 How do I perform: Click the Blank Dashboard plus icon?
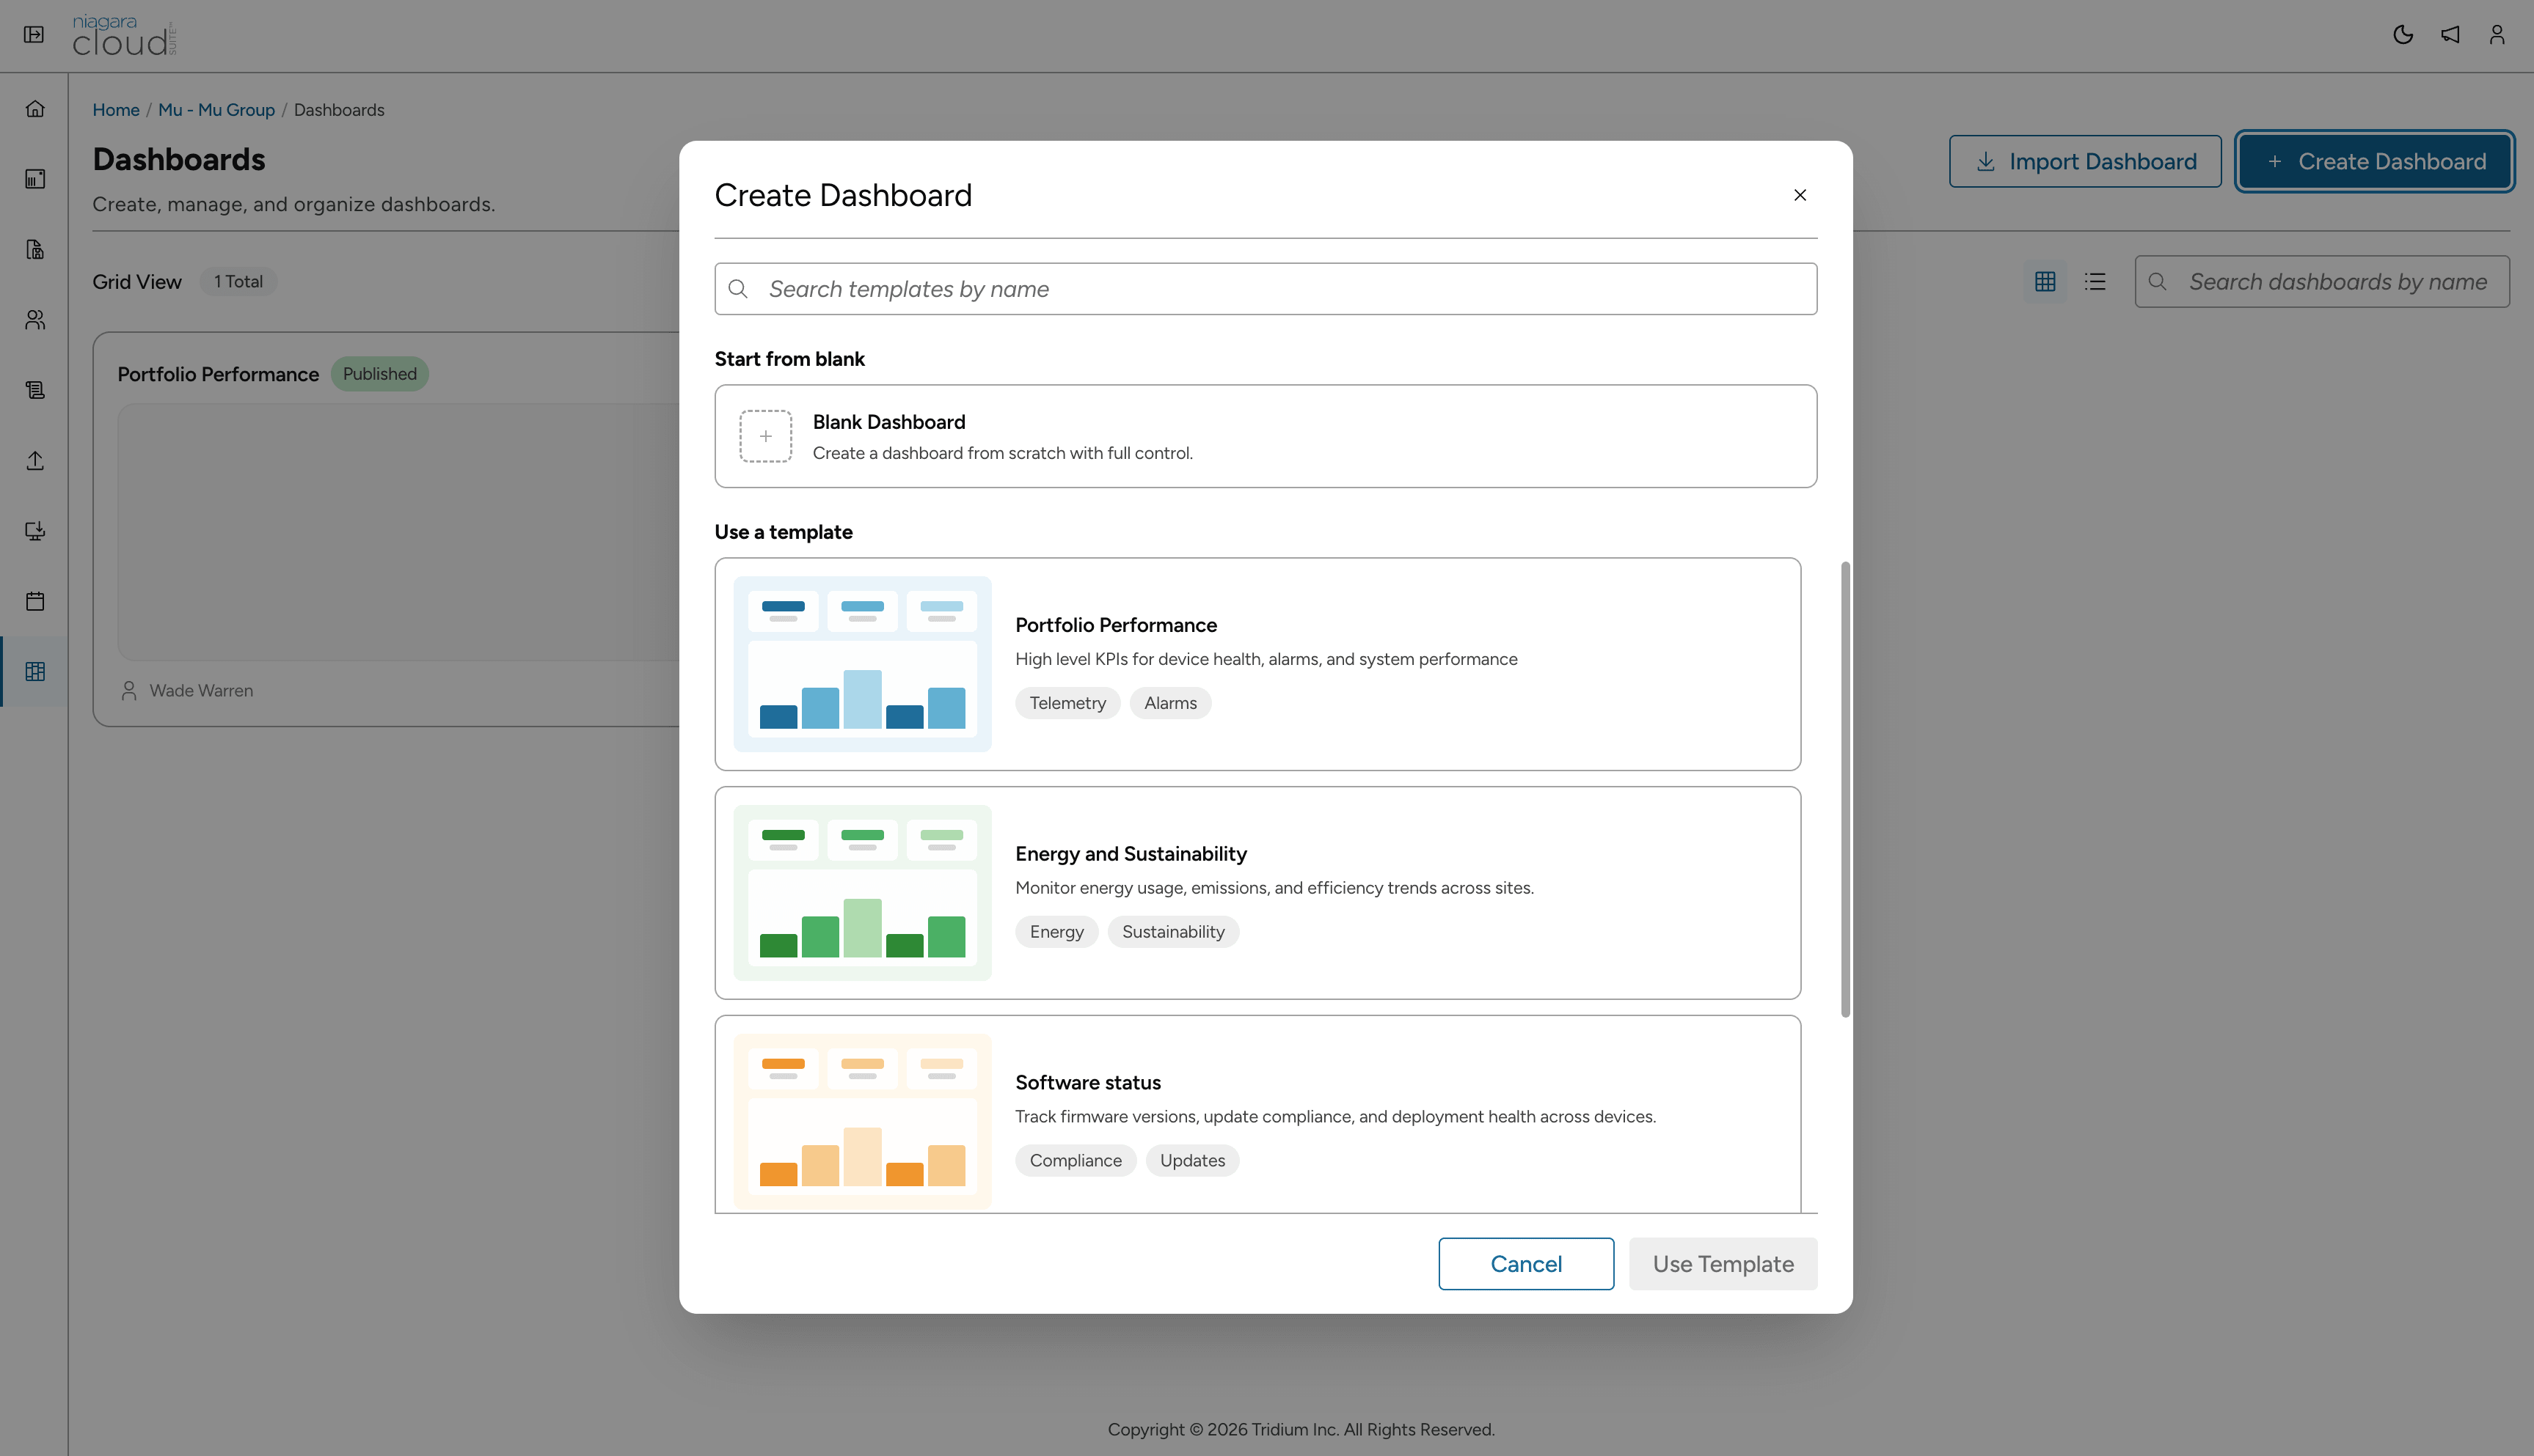click(x=765, y=436)
